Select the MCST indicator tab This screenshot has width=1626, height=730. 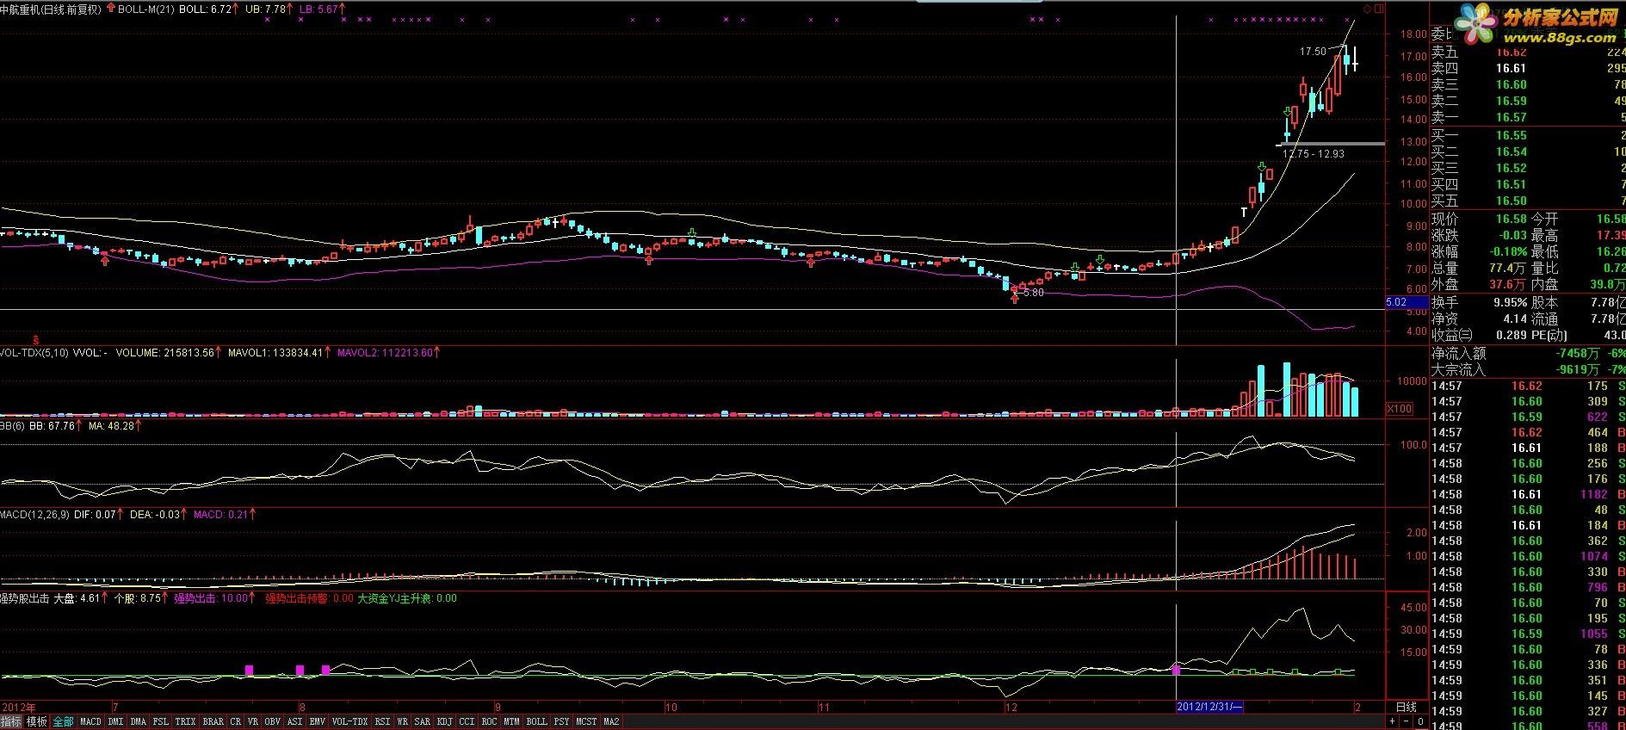click(587, 721)
